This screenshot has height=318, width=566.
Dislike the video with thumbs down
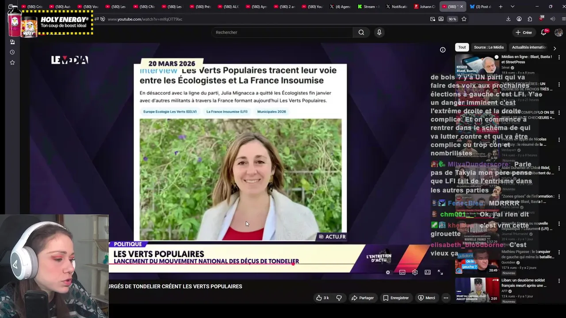pos(339,298)
